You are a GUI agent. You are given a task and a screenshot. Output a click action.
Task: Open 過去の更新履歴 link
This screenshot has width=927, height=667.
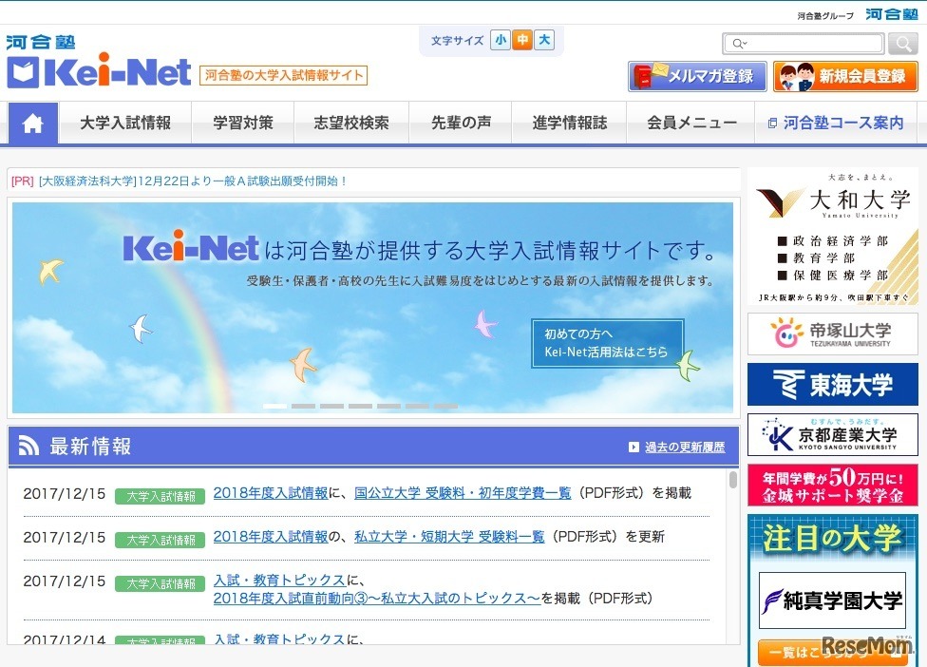pyautogui.click(x=685, y=447)
